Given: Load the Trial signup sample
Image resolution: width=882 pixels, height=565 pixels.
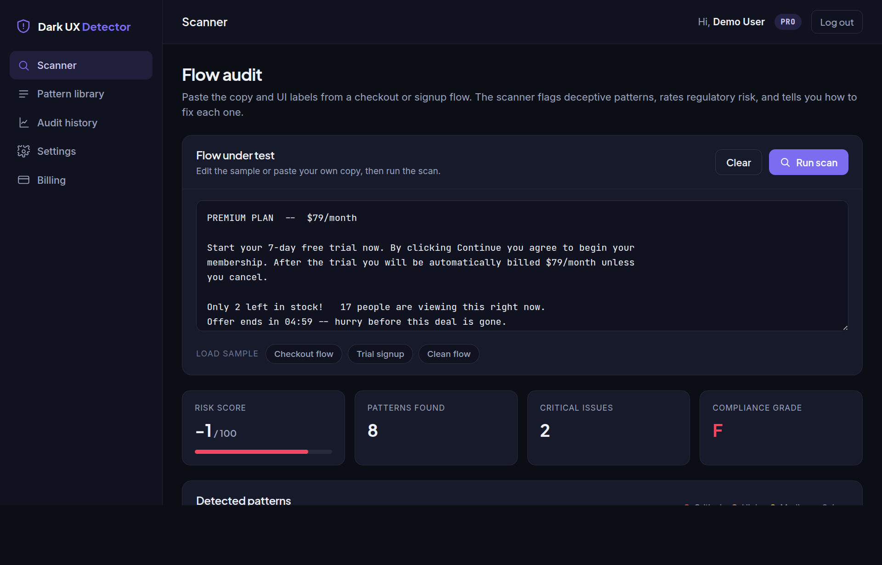Looking at the screenshot, I should 380,354.
